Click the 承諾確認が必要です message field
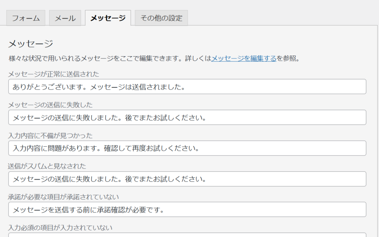This screenshot has width=379, height=237. point(187,210)
